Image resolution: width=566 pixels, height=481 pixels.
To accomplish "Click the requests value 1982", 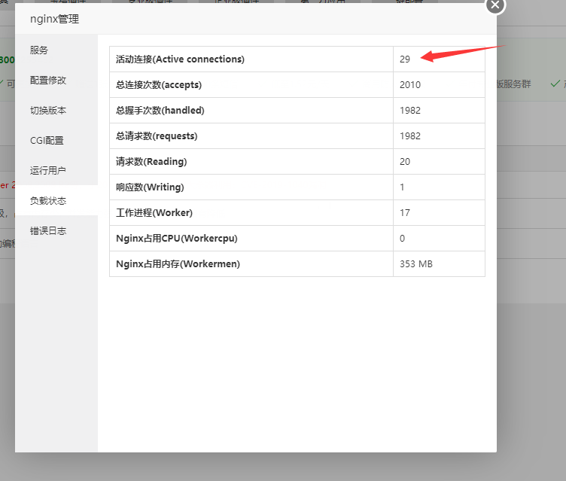I will pyautogui.click(x=410, y=136).
